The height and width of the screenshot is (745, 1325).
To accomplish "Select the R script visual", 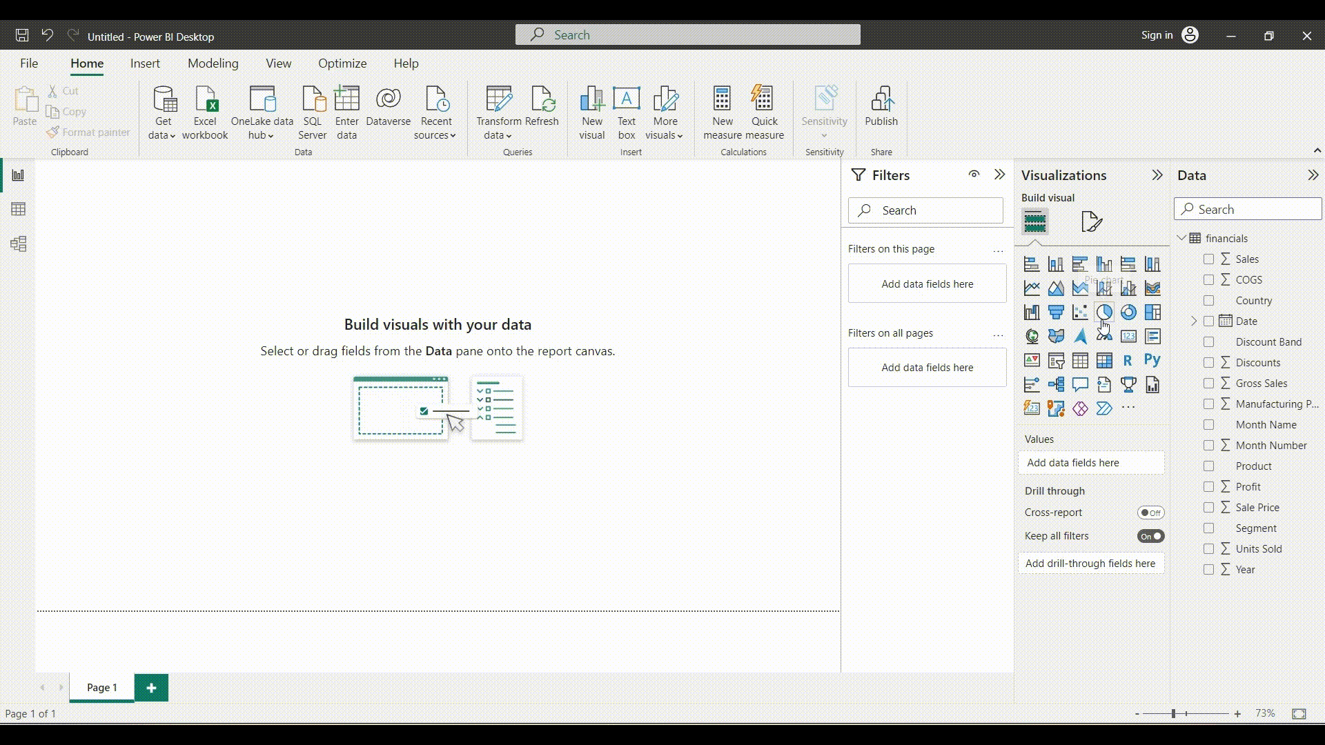I will (x=1128, y=361).
